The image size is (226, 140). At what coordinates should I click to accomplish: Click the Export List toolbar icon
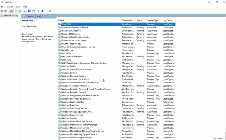pyautogui.click(x=24, y=11)
